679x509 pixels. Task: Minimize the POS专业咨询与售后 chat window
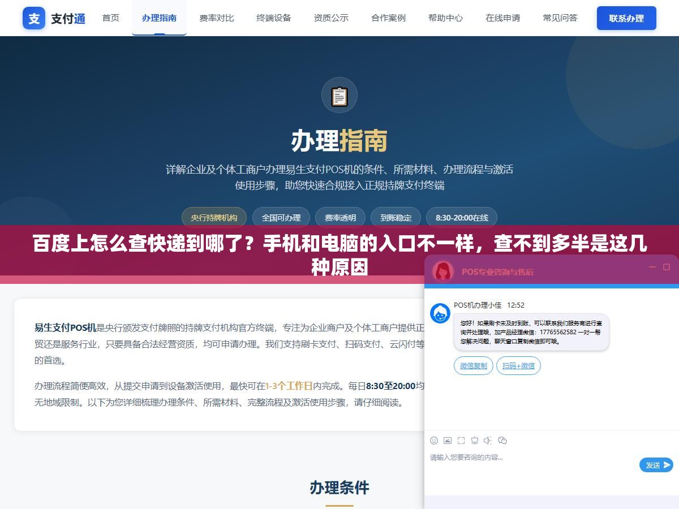click(652, 267)
